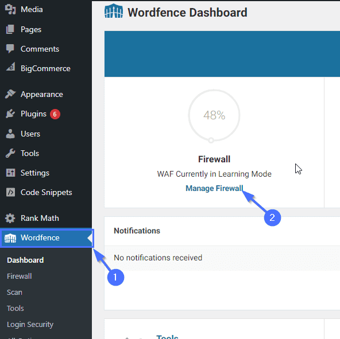This screenshot has width=340, height=339.
Task: Click the Code Snippets icon
Action: tap(10, 192)
